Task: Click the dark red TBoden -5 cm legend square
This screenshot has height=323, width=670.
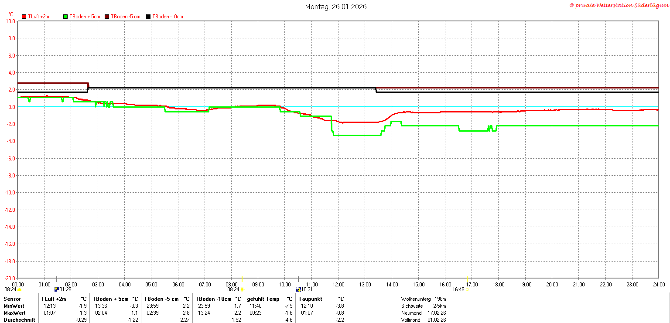Action: coord(107,17)
